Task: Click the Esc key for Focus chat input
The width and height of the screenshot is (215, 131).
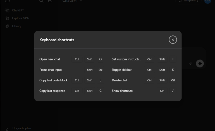Action: [101, 70]
